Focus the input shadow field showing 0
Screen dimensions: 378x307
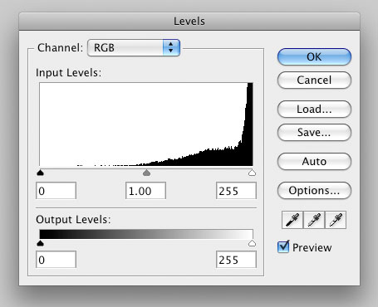[56, 191]
